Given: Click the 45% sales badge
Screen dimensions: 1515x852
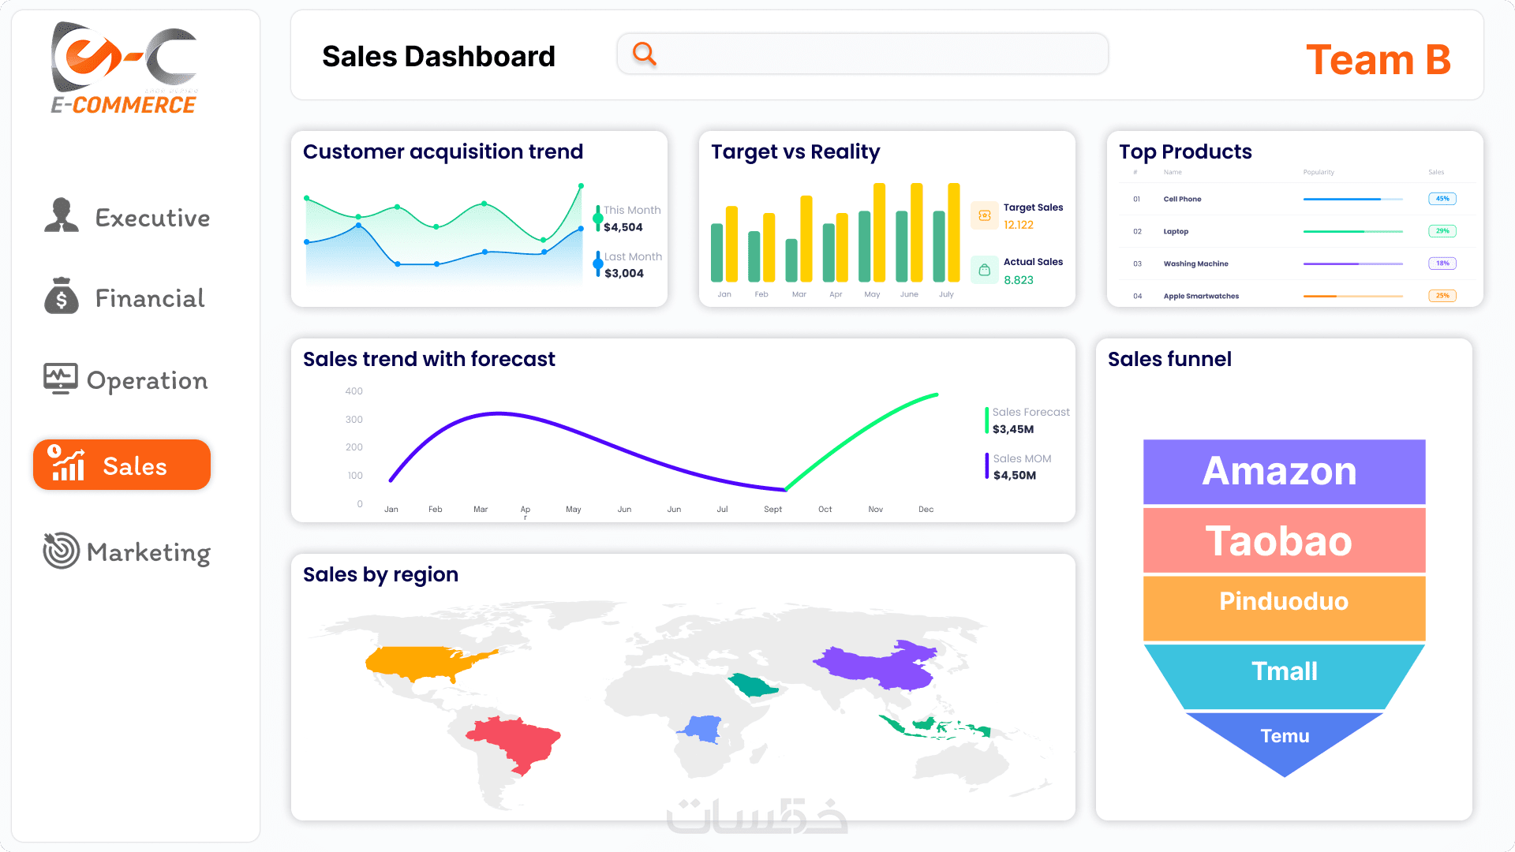Looking at the screenshot, I should point(1442,199).
